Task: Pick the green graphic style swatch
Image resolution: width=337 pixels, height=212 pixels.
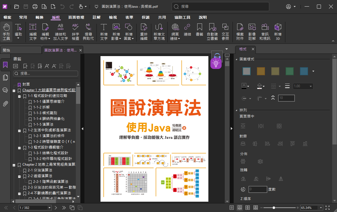Action: pyautogui.click(x=289, y=71)
